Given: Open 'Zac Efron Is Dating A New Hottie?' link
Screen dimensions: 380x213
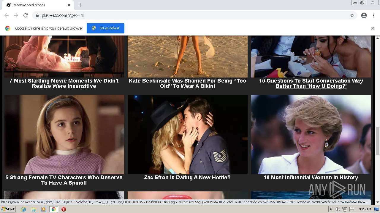Looking at the screenshot, I should (187, 177).
